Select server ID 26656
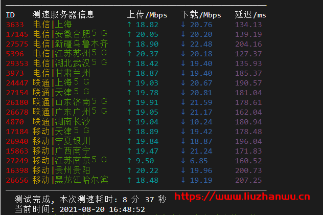Screen dimensions: 323x215 click(17, 180)
